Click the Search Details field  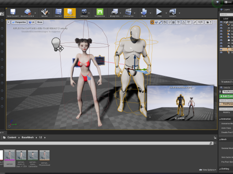coord(226,109)
